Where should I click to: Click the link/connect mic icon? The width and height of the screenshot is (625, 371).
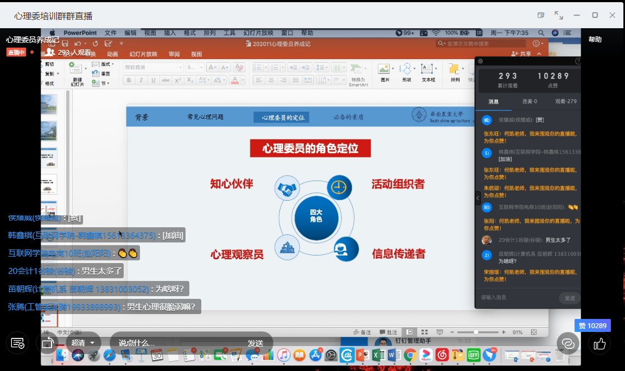pos(568,343)
